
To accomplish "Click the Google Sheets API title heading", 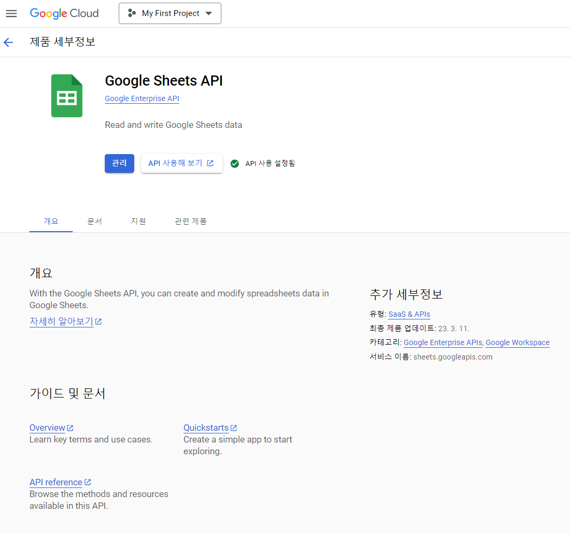I will [164, 81].
